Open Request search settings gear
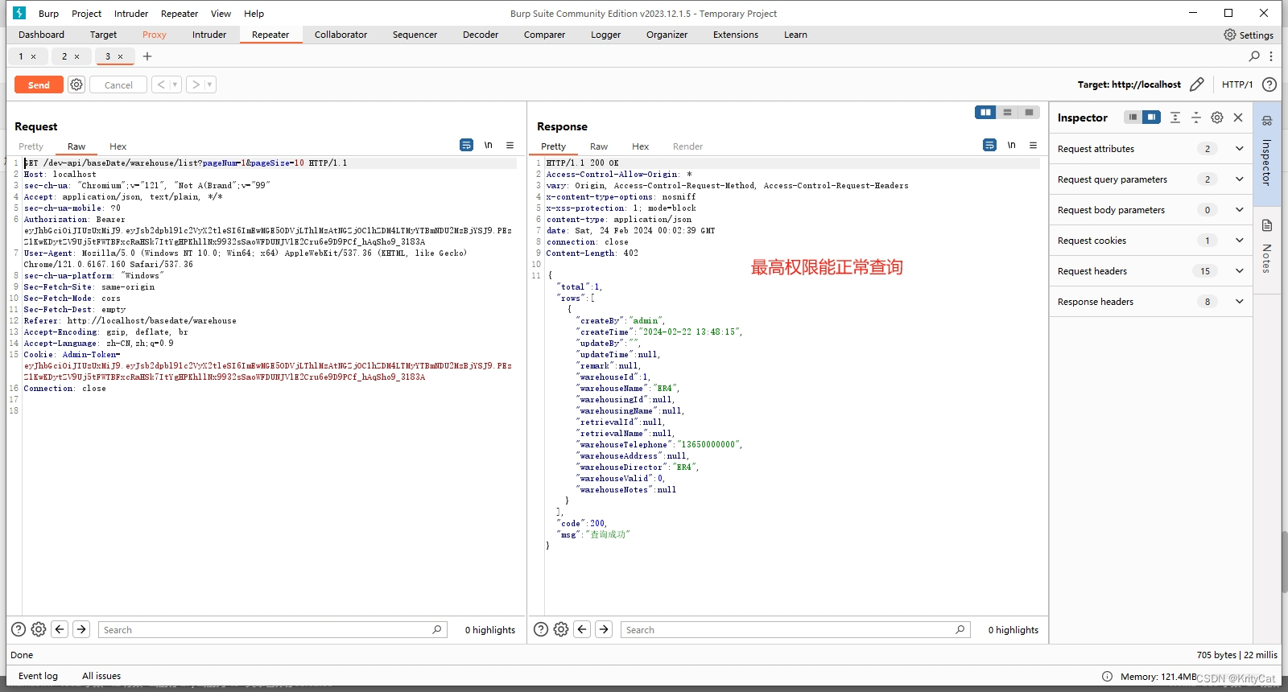This screenshot has width=1288, height=692. 39,629
